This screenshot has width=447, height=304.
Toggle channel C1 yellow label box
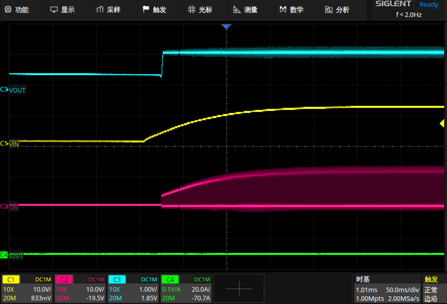(x=11, y=279)
